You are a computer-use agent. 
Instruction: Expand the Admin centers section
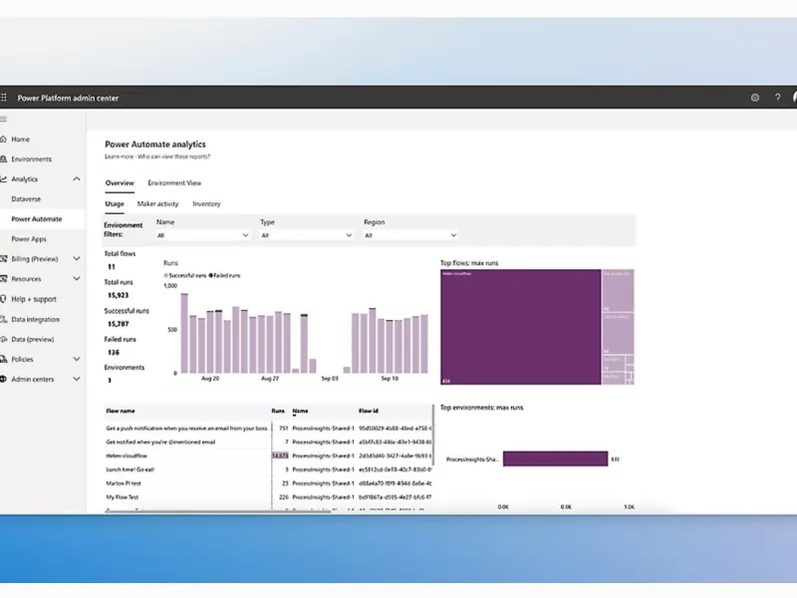pos(77,379)
